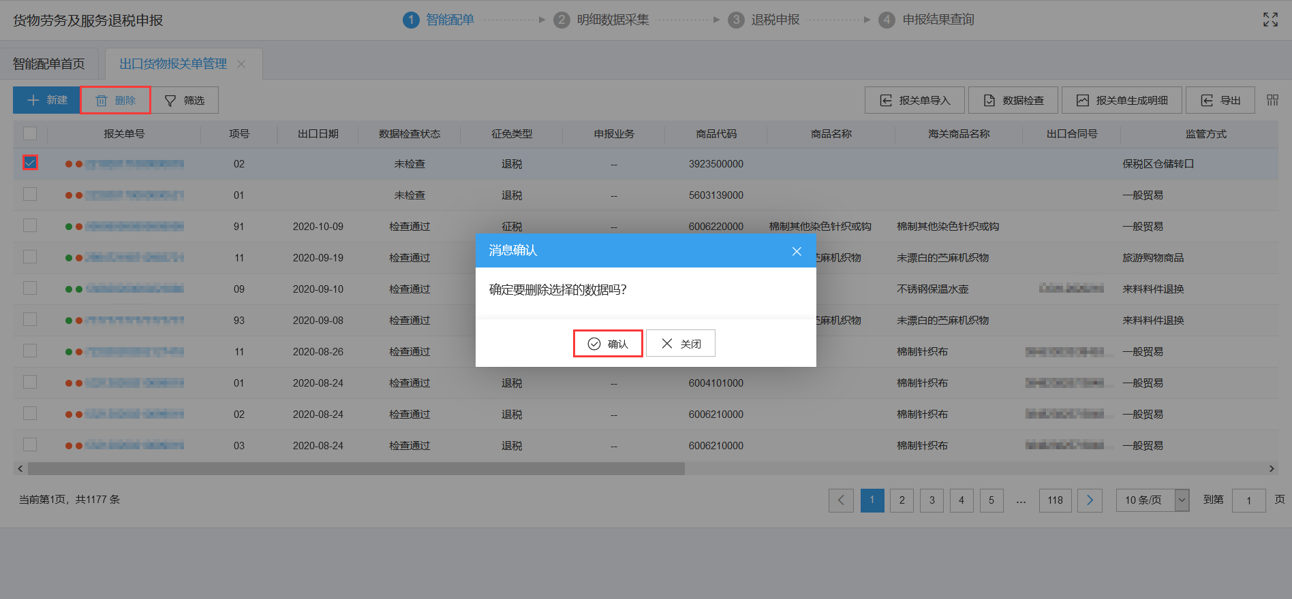Viewport: 1292px width, 599px height.
Task: Click the 报关单号 column header
Action: point(124,134)
